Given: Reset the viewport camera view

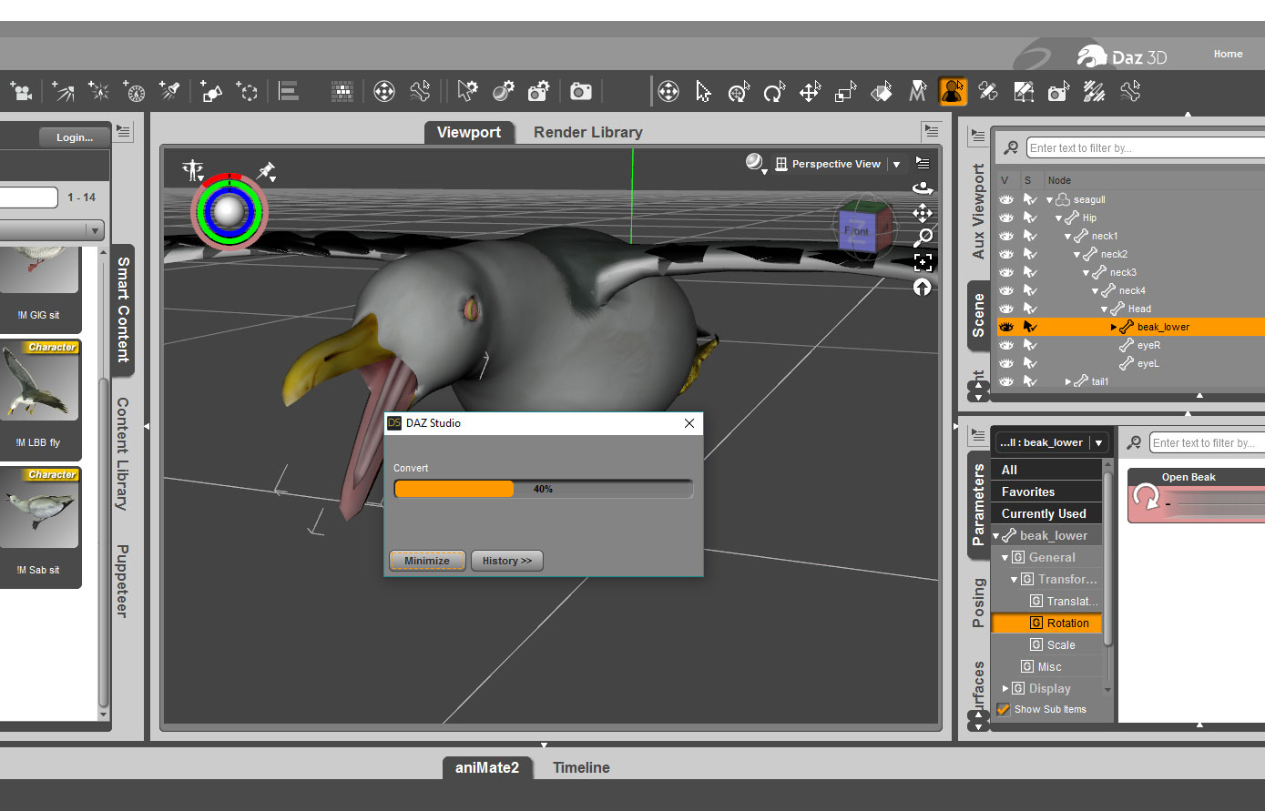Looking at the screenshot, I should point(923,287).
